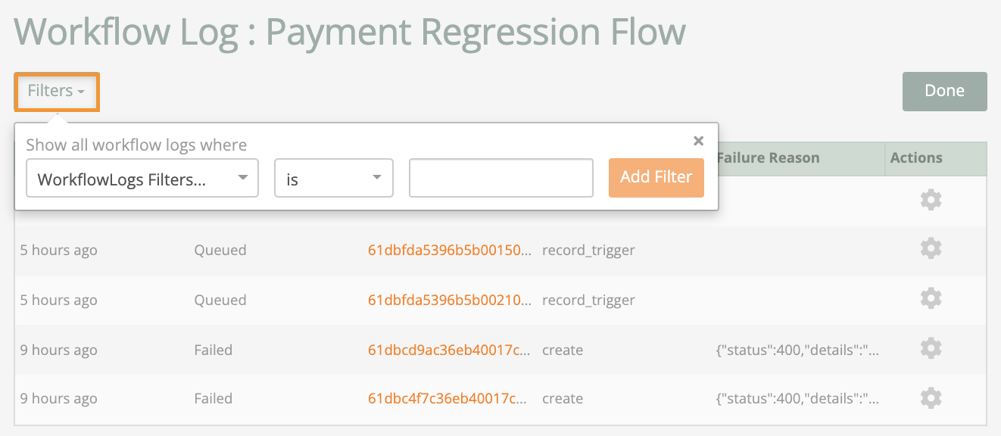Expand the Filters dropdown
This screenshot has width=1001, height=436.
[56, 91]
